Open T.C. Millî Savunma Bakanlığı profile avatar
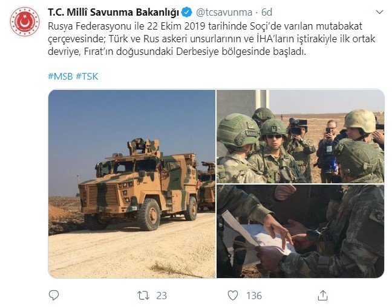The width and height of the screenshot is (392, 307). click(25, 22)
